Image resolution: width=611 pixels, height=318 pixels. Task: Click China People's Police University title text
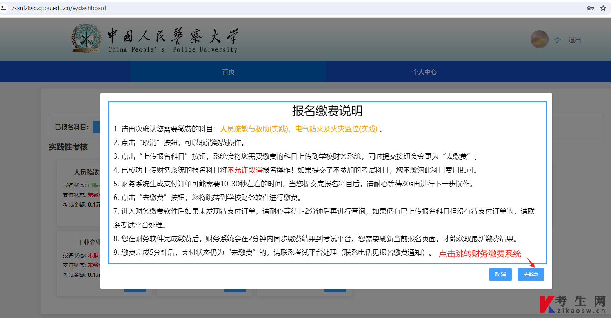tap(173, 50)
